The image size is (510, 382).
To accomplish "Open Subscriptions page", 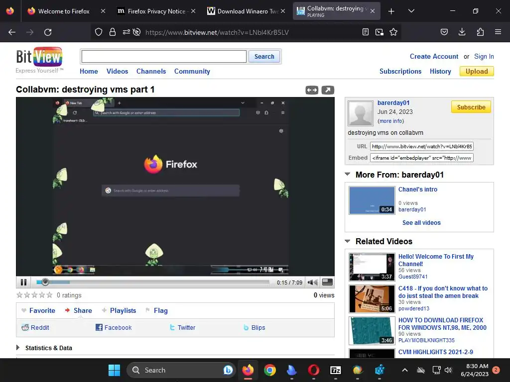I will click(400, 71).
